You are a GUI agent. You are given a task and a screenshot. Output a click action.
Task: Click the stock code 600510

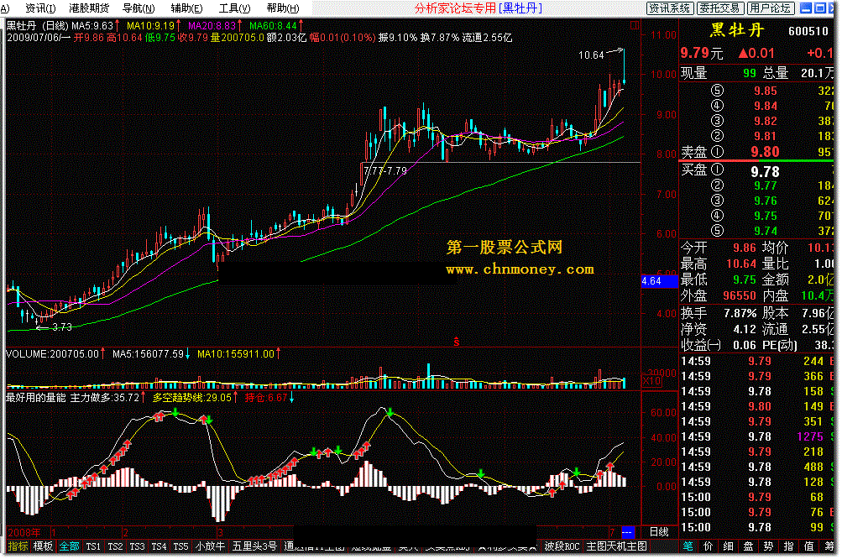pyautogui.click(x=808, y=31)
